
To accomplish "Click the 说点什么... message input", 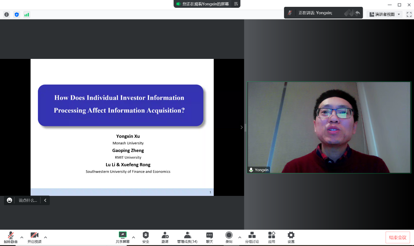I will pyautogui.click(x=28, y=200).
